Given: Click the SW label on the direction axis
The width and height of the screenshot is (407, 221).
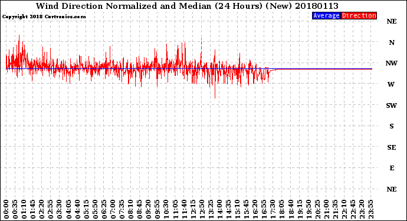Looking at the screenshot, I should (392, 105).
